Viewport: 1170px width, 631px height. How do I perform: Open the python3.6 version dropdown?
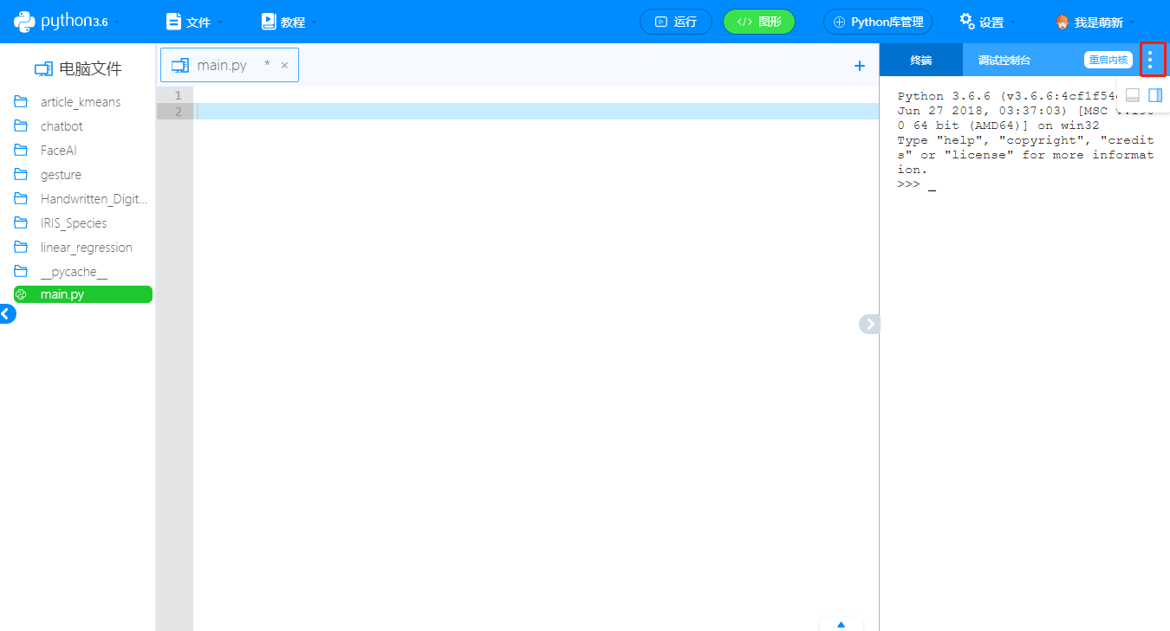[x=67, y=22]
